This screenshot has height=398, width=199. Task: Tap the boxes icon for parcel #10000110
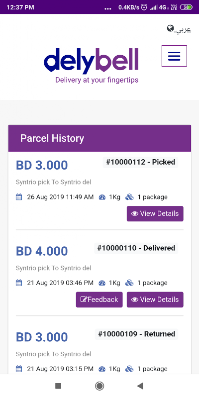[x=129, y=283]
